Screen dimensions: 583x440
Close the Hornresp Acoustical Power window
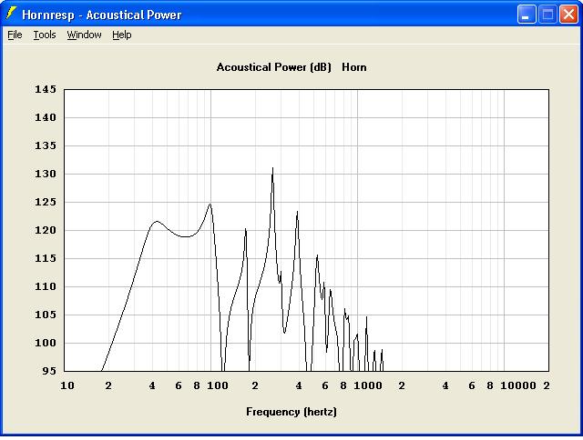tap(568, 15)
